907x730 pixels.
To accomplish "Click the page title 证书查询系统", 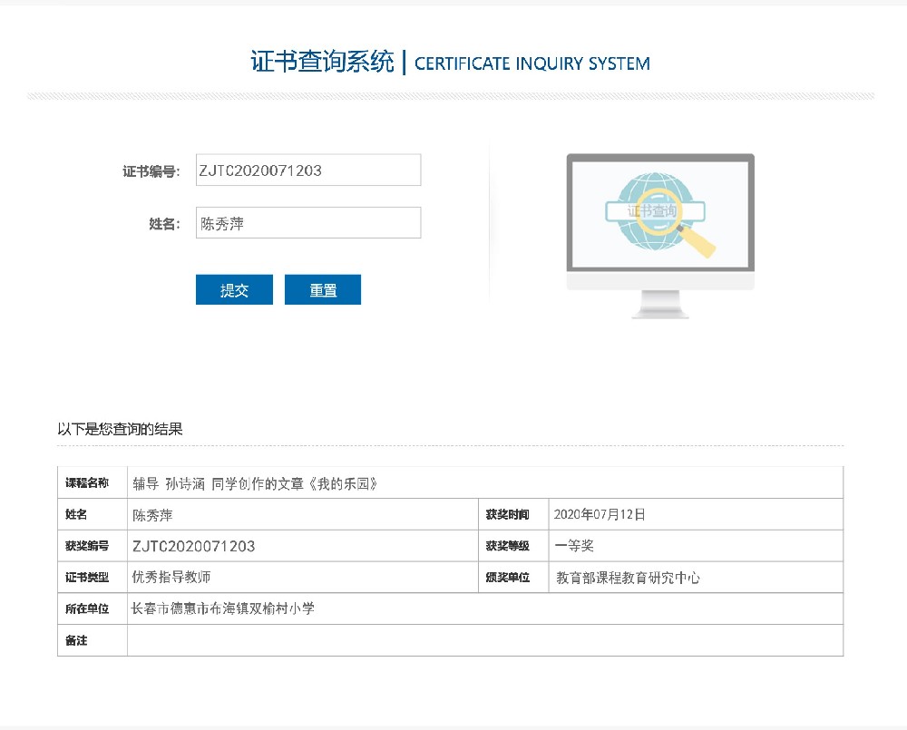I will 322,62.
